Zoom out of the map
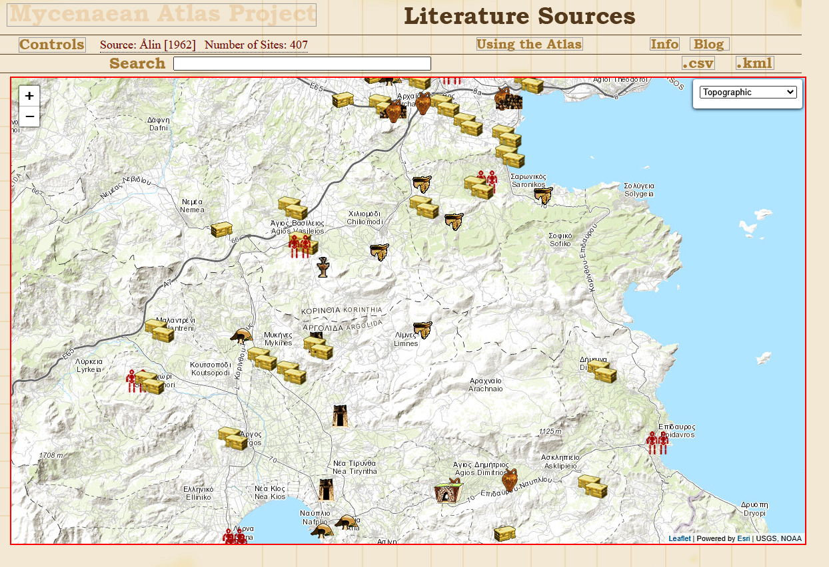The width and height of the screenshot is (829, 567). 29,116
